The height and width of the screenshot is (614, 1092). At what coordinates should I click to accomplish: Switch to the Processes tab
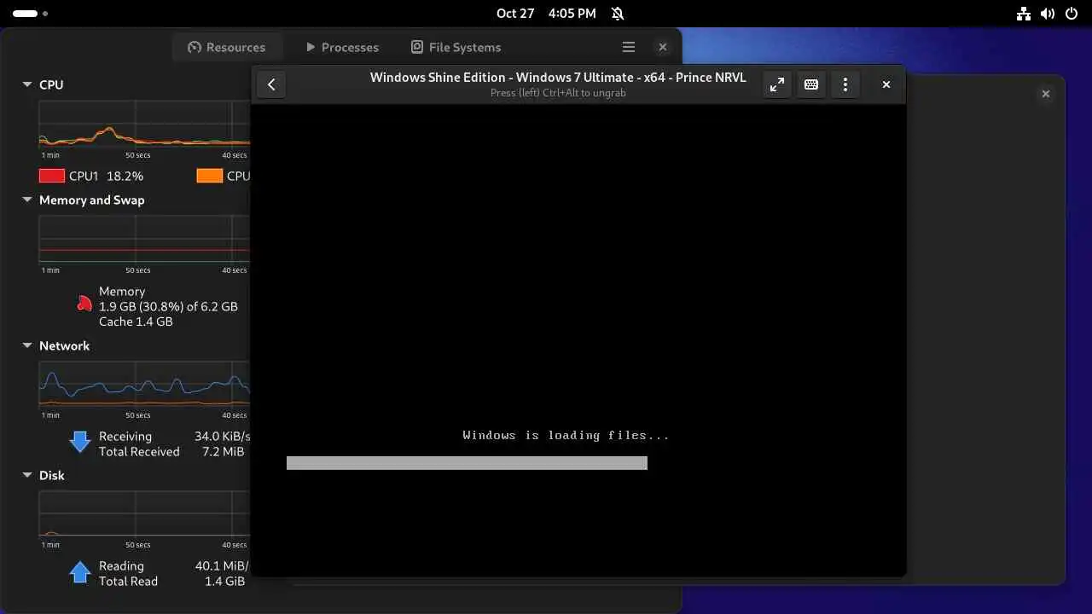(342, 47)
